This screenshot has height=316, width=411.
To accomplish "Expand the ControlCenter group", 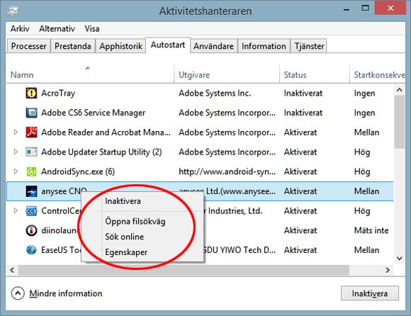I will click(16, 211).
